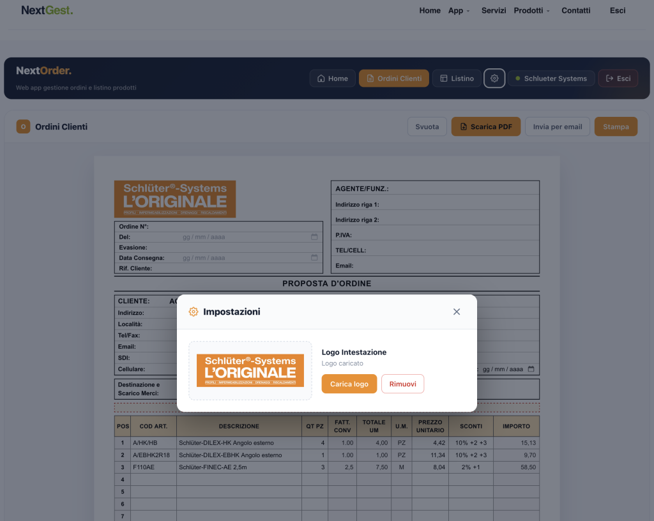Click sconti cell 2% +1
The width and height of the screenshot is (654, 521).
coord(471,467)
